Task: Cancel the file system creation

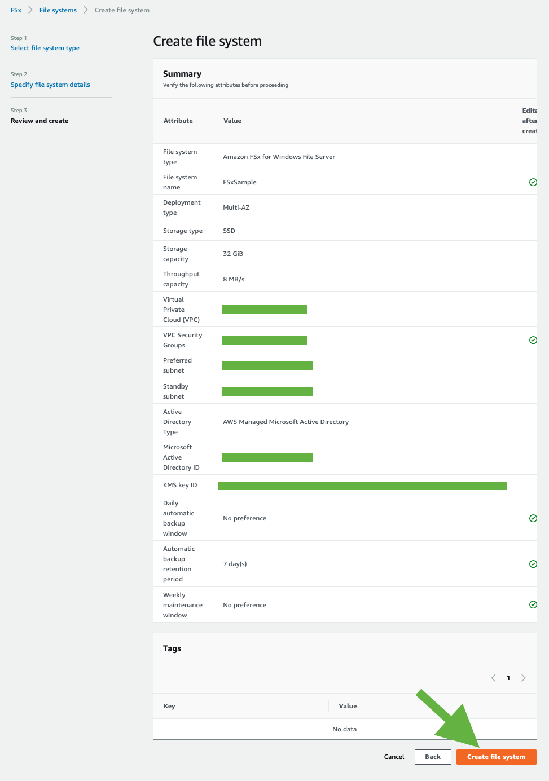Action: 394,757
